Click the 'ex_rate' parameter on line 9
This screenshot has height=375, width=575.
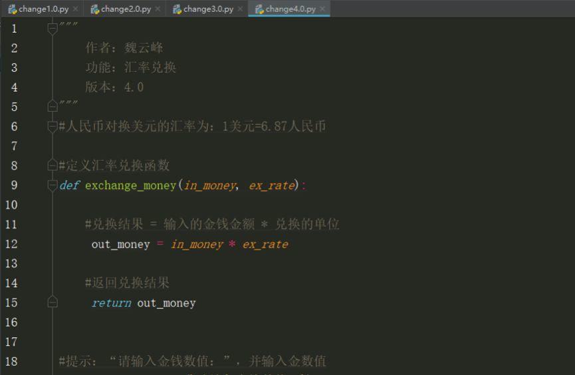(272, 186)
